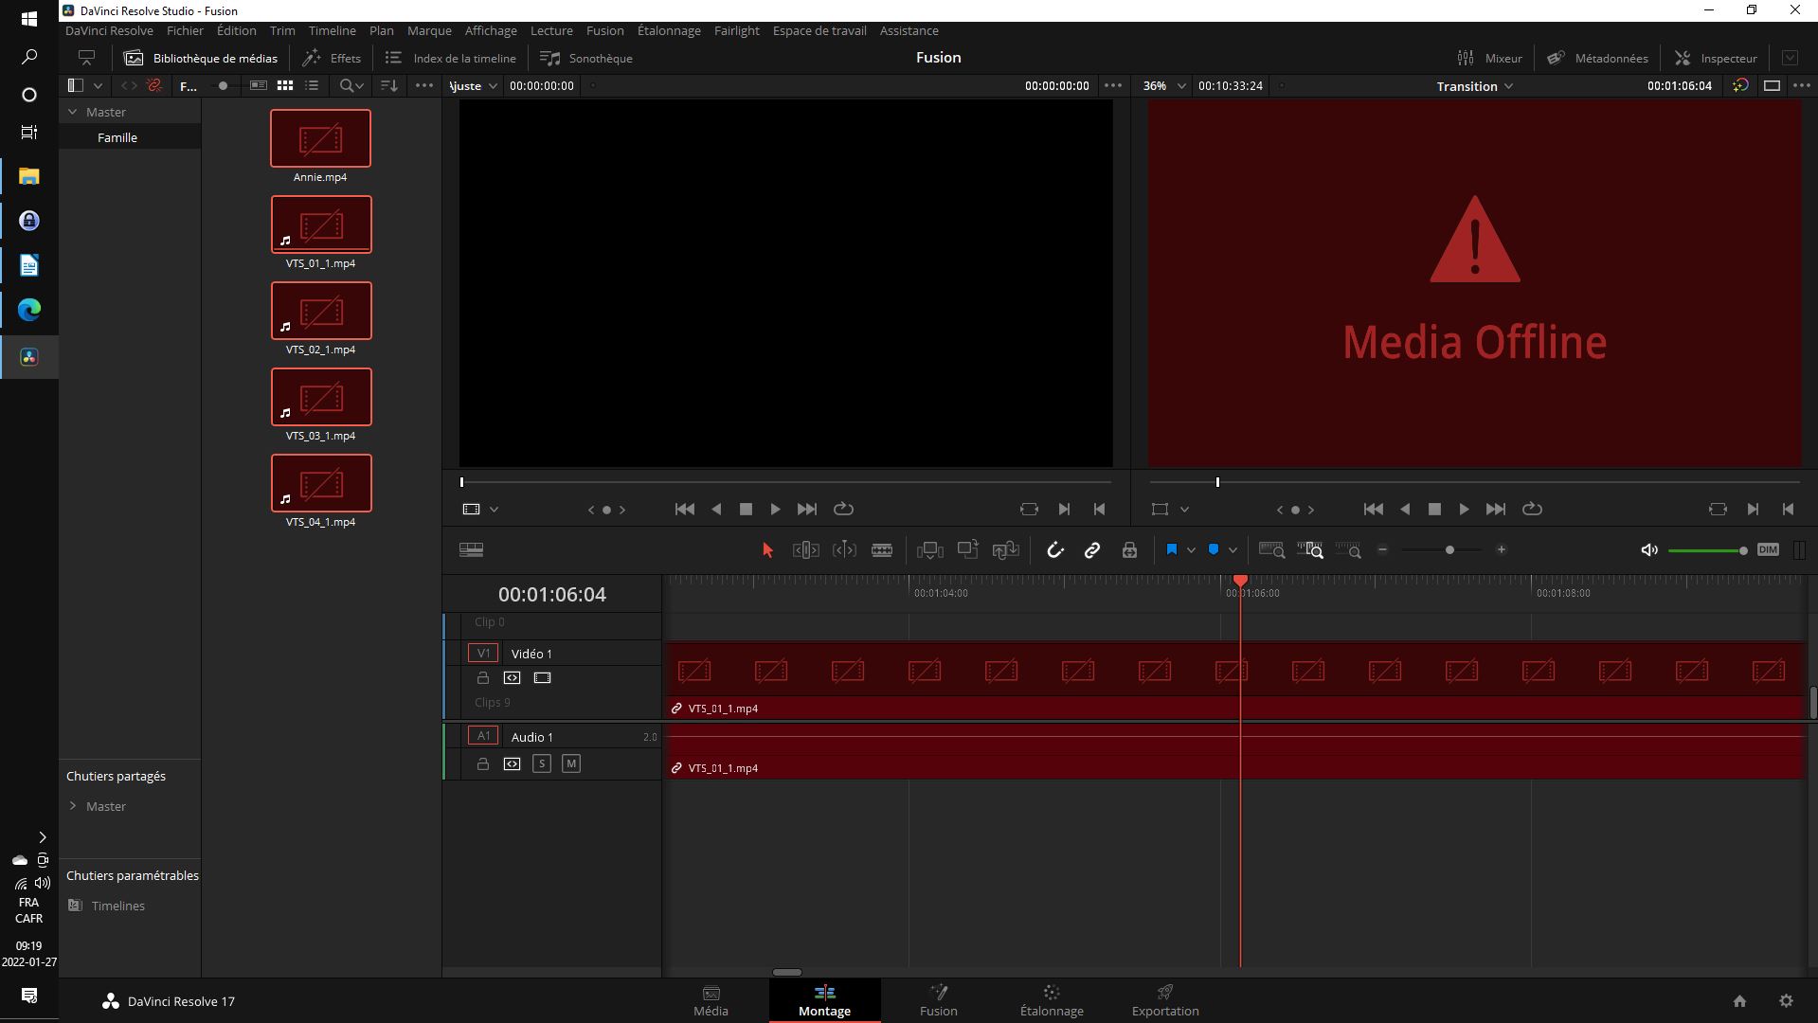1818x1023 pixels.
Task: Solo the Audio 1 track
Action: pyautogui.click(x=542, y=763)
